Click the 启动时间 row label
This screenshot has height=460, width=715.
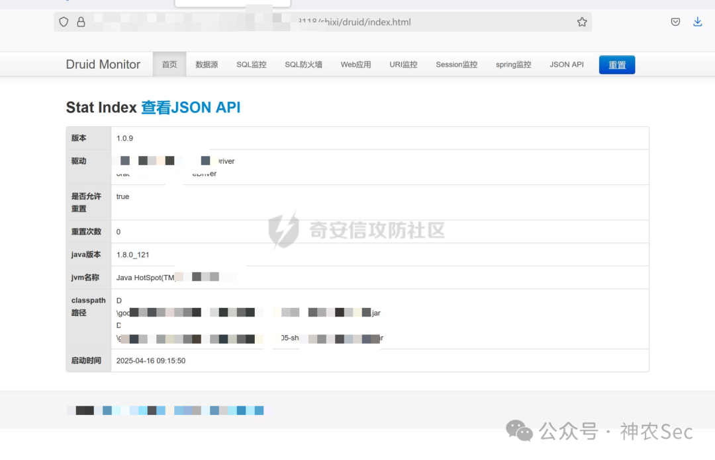(86, 360)
